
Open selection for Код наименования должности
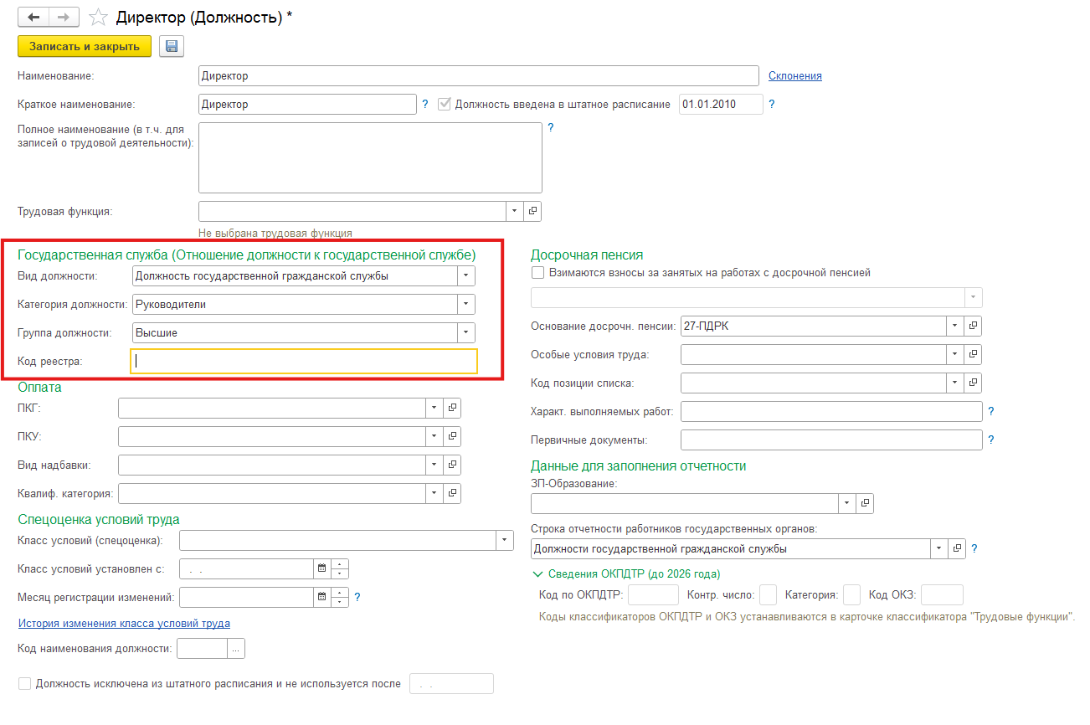[x=236, y=649]
